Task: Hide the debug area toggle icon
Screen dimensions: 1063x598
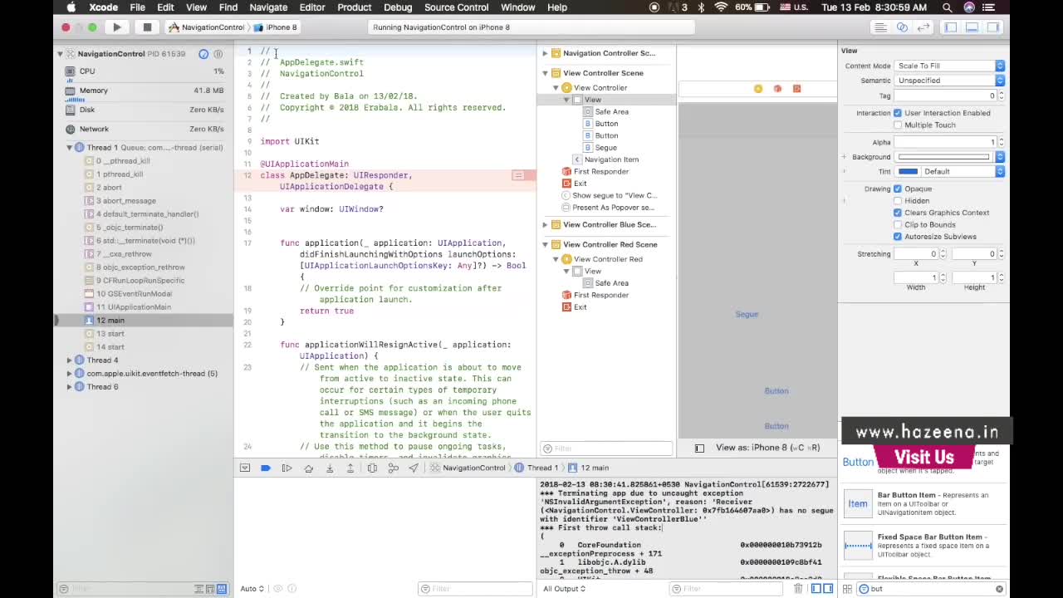Action: [x=245, y=468]
